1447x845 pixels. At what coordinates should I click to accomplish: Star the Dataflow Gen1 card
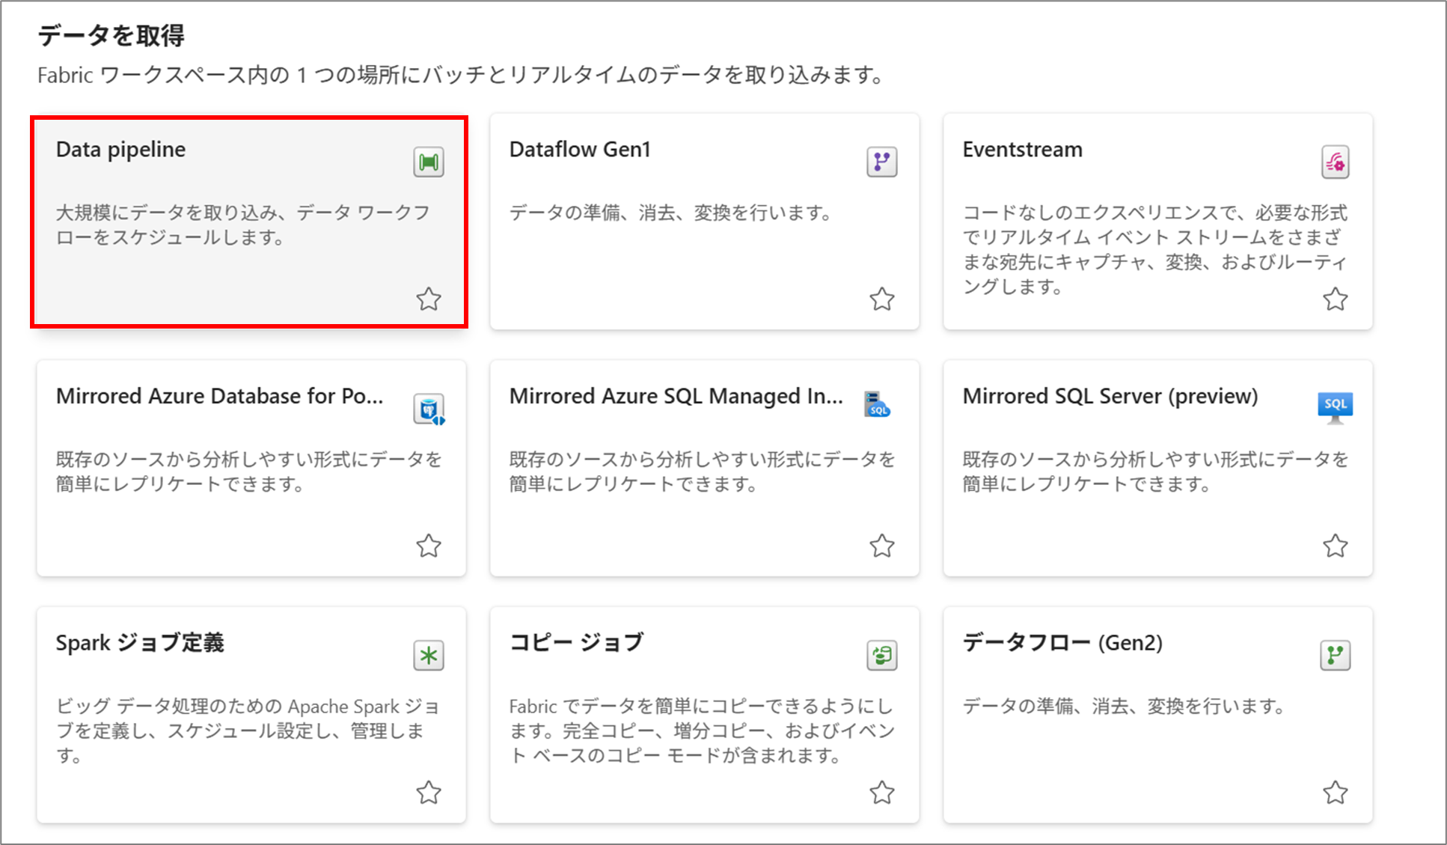pyautogui.click(x=882, y=299)
